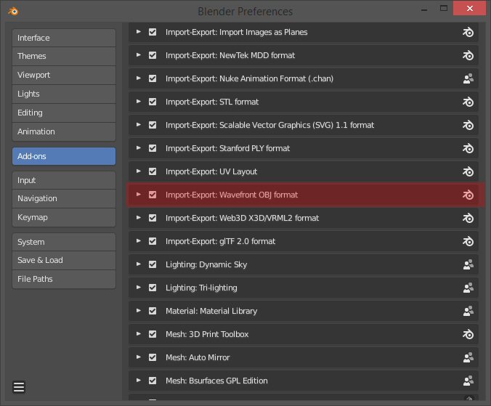Open Input preferences section
Image resolution: width=491 pixels, height=406 pixels.
(x=64, y=180)
